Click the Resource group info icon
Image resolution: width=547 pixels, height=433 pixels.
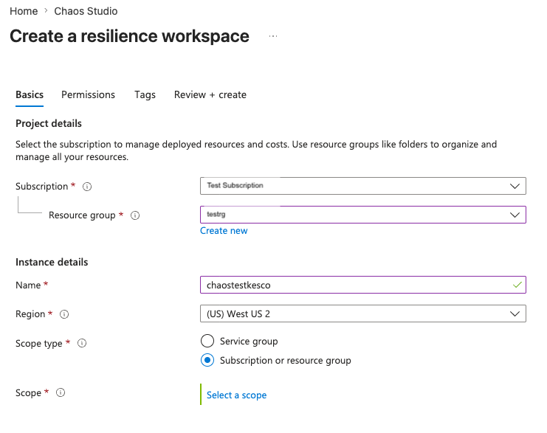click(135, 215)
